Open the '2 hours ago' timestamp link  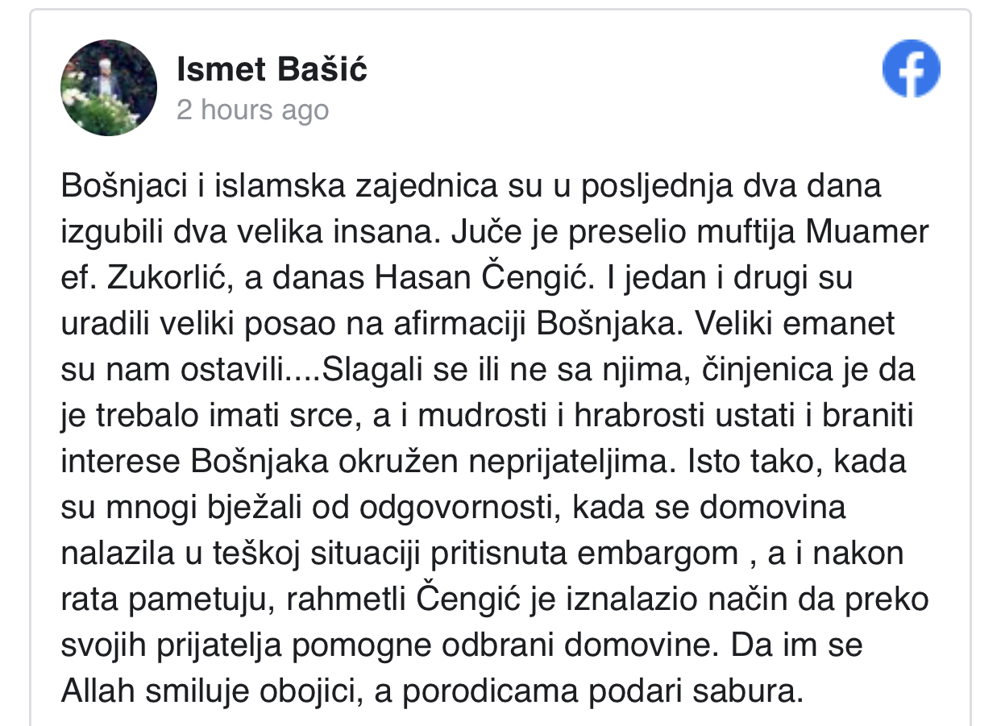pyautogui.click(x=252, y=110)
